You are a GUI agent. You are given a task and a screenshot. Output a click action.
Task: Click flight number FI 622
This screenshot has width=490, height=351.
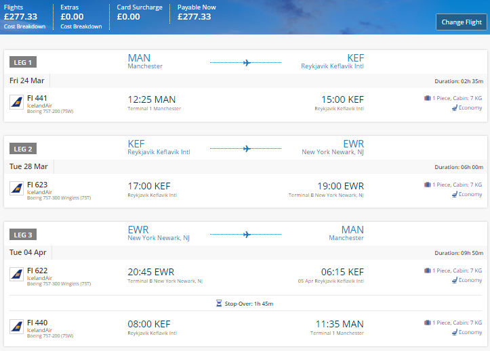[x=37, y=271]
